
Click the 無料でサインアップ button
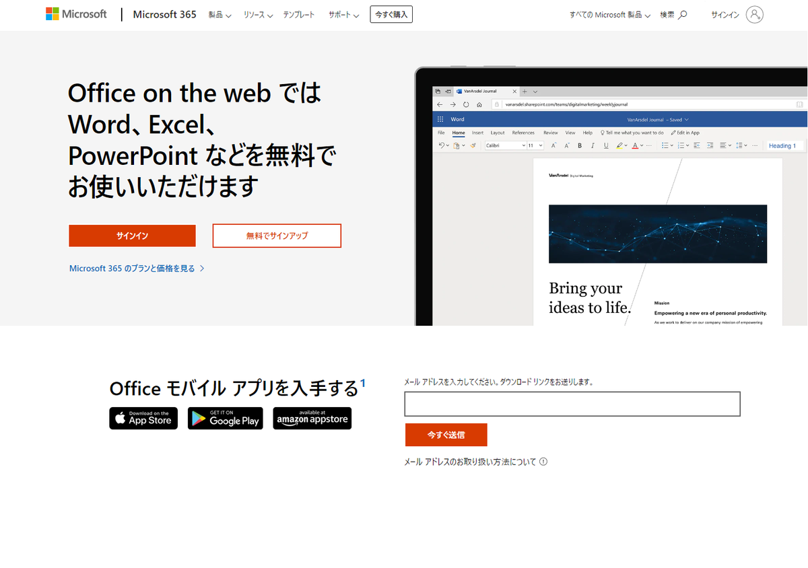click(277, 236)
